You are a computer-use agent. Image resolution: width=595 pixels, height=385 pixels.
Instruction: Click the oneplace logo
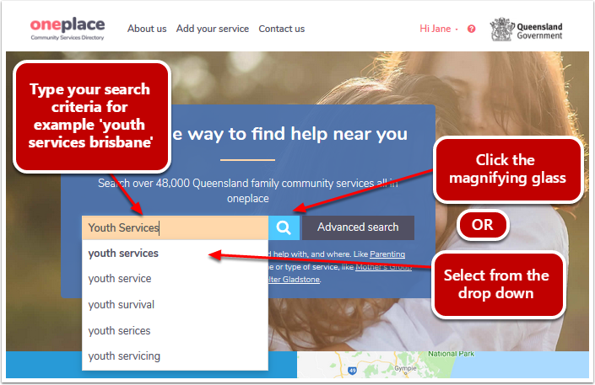pyautogui.click(x=68, y=29)
